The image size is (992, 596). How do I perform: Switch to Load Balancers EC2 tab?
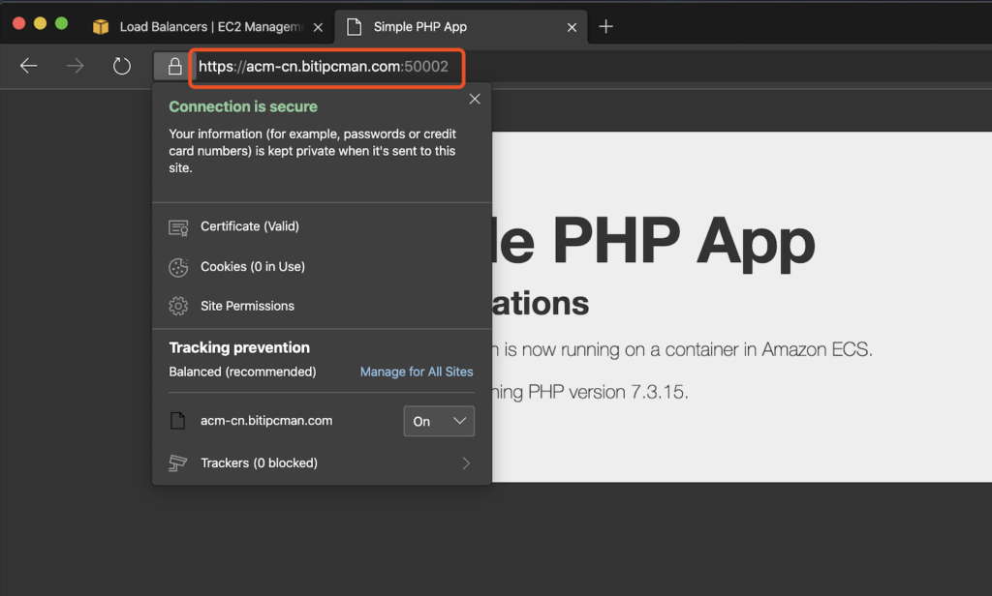point(203,27)
